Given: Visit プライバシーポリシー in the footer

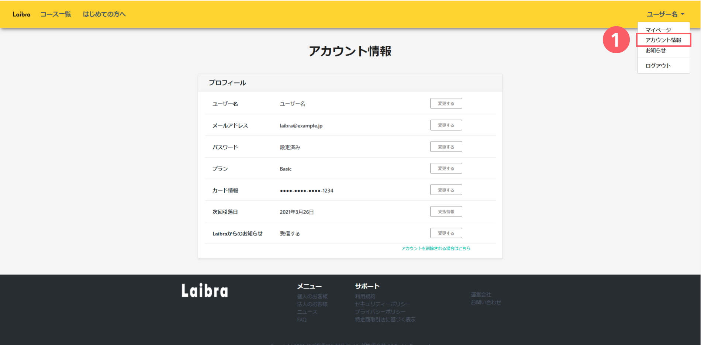Looking at the screenshot, I should point(380,312).
